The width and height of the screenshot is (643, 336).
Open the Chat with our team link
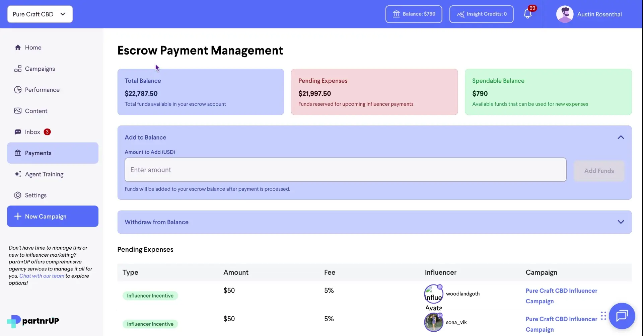click(42, 276)
